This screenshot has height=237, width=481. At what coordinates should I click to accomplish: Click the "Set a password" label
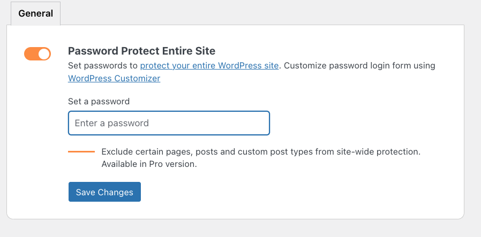[x=99, y=101]
